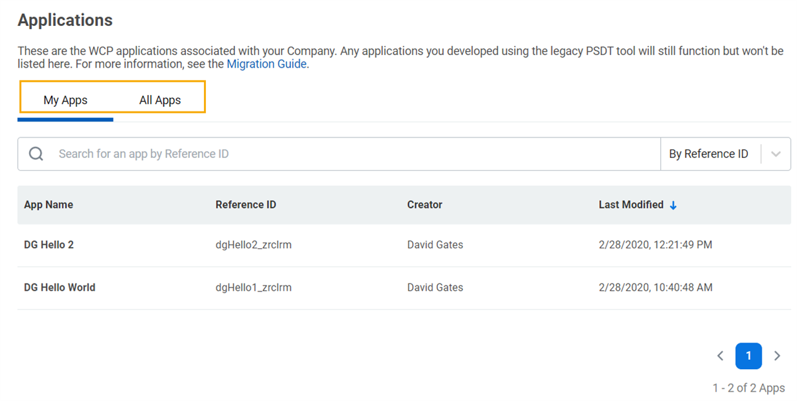This screenshot has width=797, height=401.
Task: Go to next page arrow
Action: [777, 356]
